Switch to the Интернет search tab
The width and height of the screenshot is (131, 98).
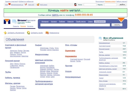pos(45,22)
